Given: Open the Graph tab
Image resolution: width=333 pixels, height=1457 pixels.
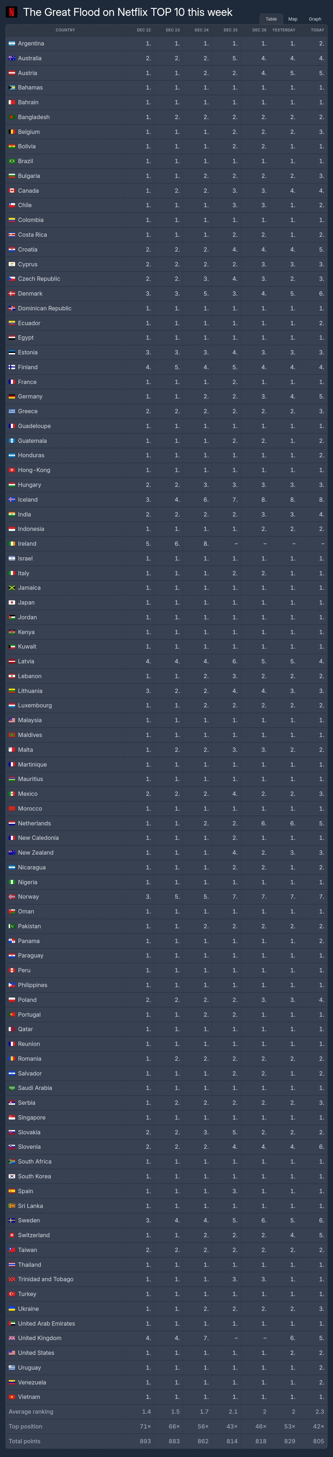Looking at the screenshot, I should (315, 19).
